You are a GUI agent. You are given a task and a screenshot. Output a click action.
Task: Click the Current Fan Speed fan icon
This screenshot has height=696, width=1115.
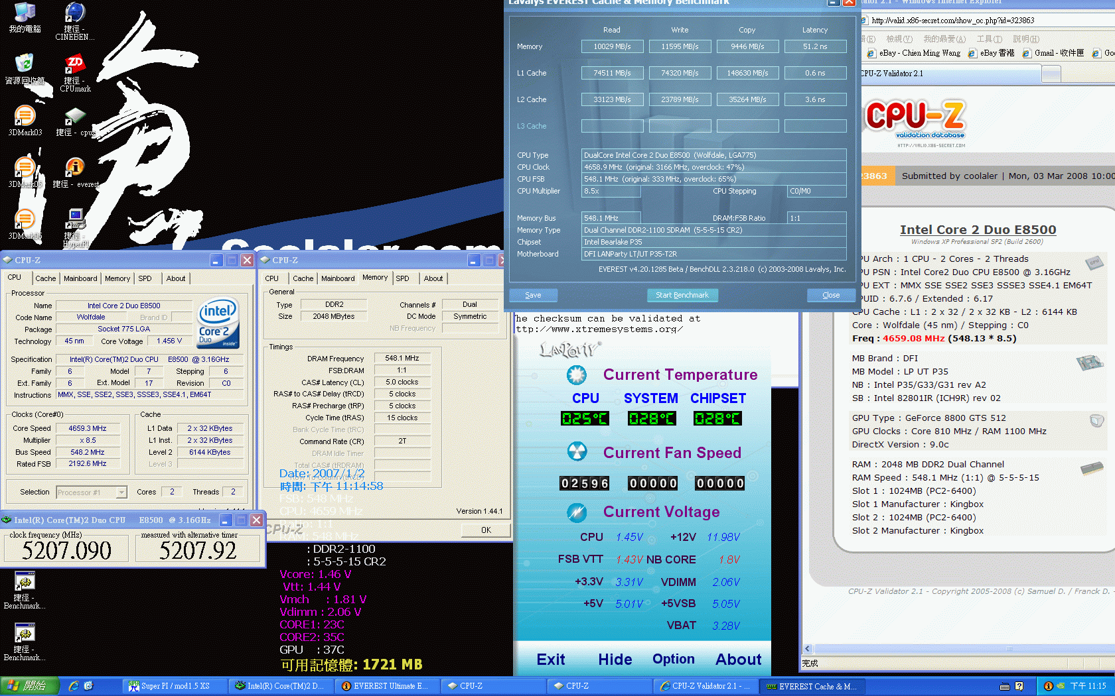pyautogui.click(x=577, y=452)
